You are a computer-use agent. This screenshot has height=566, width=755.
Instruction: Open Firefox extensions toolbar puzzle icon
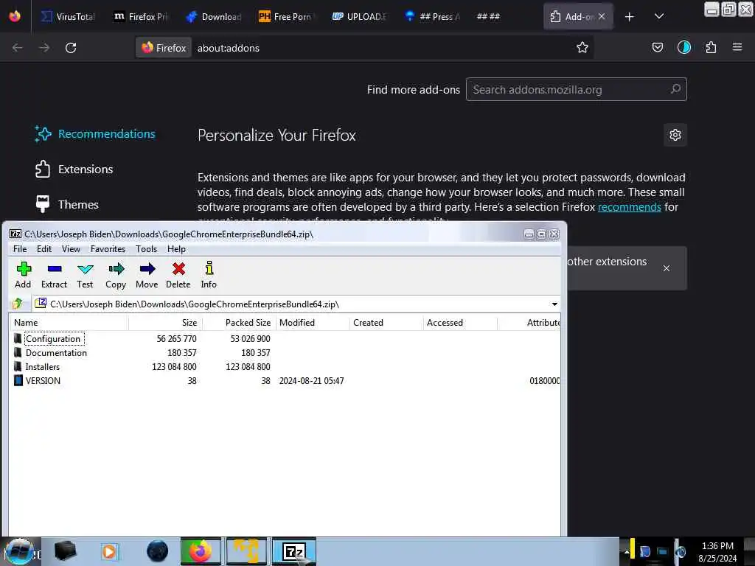pos(711,48)
